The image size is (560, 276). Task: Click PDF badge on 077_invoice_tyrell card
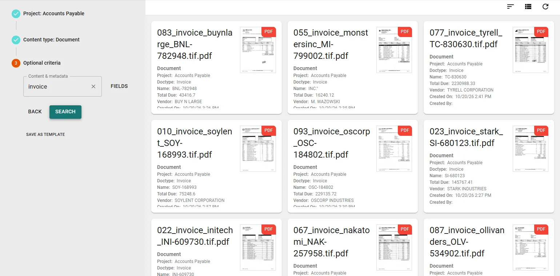(x=541, y=32)
